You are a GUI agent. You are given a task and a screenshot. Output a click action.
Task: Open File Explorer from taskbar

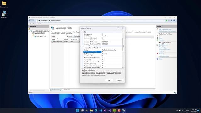coord(91,110)
